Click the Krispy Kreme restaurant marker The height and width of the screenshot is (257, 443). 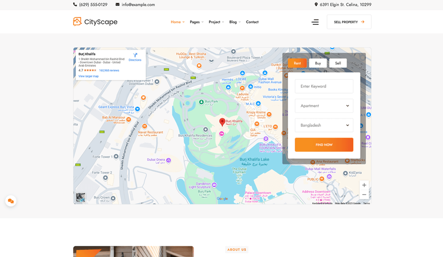269,114
